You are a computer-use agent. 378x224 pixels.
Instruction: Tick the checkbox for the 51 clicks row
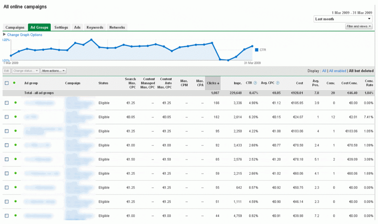pyautogui.click(x=7, y=201)
